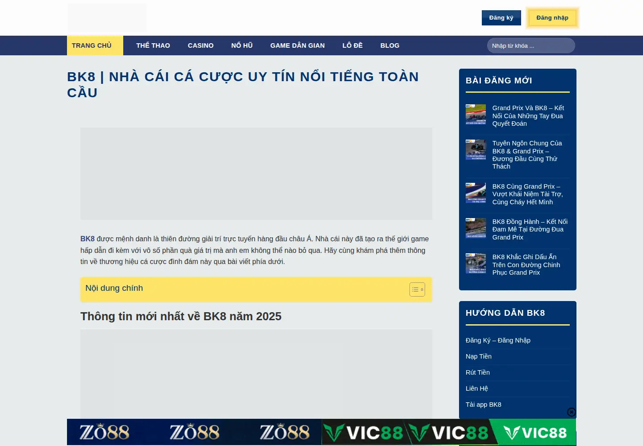Open BK8 Cùng Grand Prix – Vượt Khái Niệm link

tap(528, 194)
